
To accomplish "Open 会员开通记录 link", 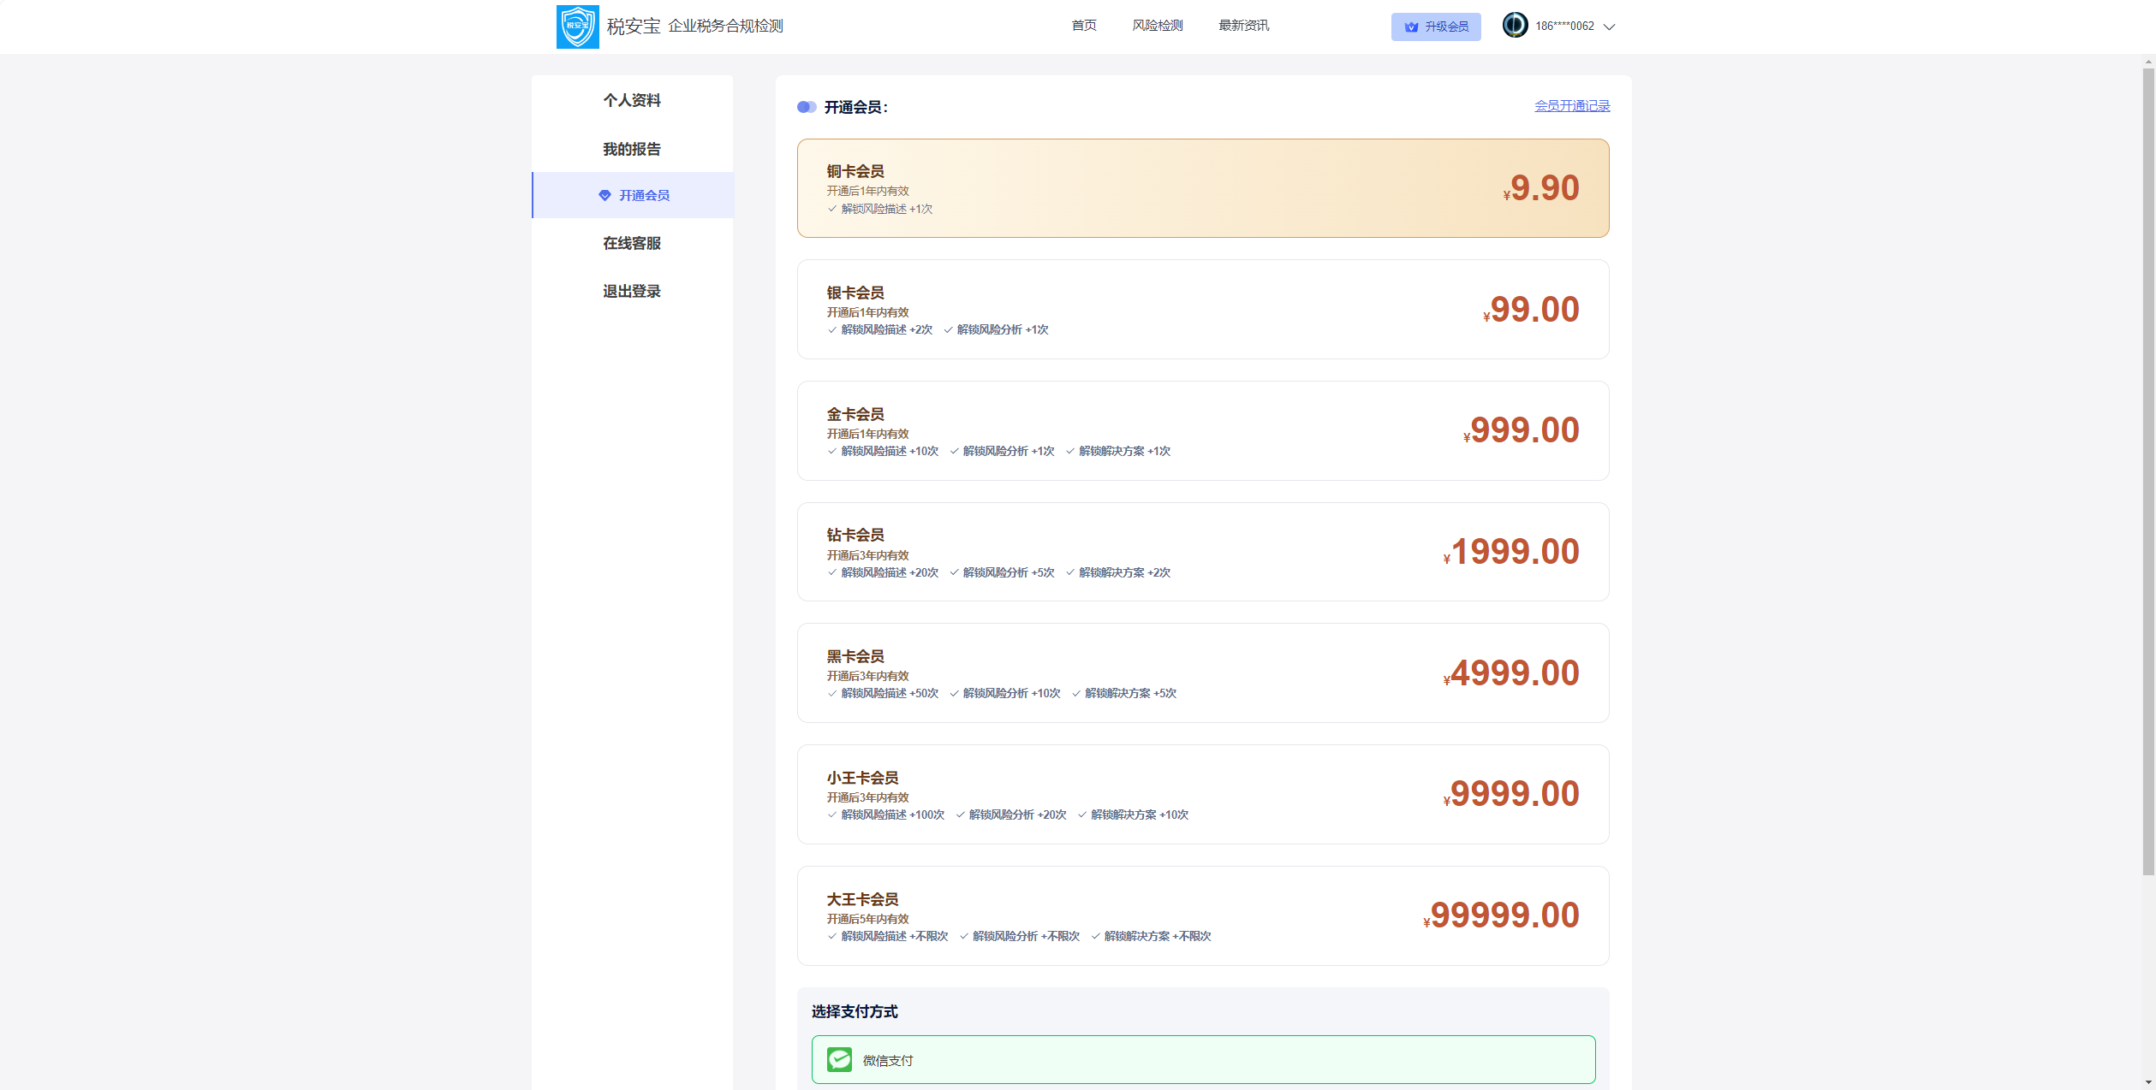I will pyautogui.click(x=1571, y=106).
